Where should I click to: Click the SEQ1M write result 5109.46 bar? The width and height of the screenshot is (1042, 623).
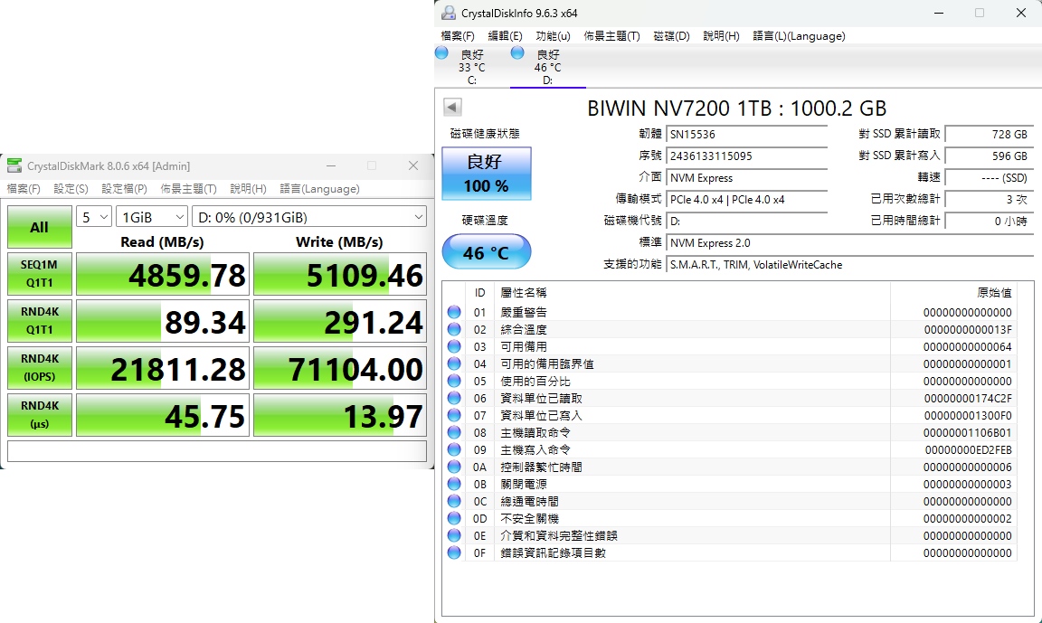coord(340,274)
